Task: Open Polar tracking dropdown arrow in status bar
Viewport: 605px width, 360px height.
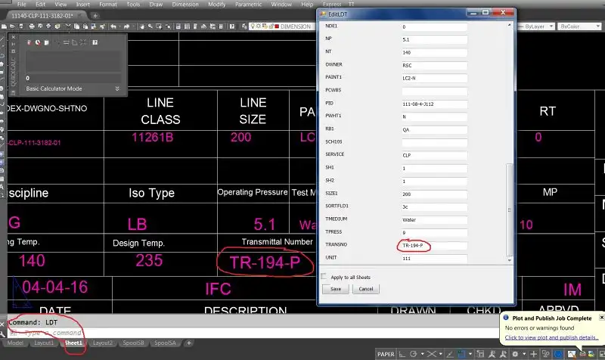Action: pyautogui.click(x=423, y=354)
